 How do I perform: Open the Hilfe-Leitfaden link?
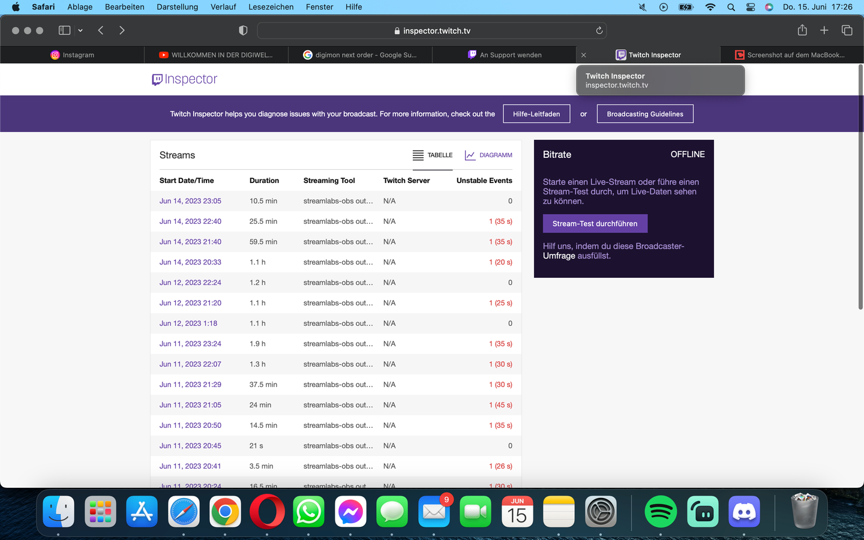(x=536, y=114)
